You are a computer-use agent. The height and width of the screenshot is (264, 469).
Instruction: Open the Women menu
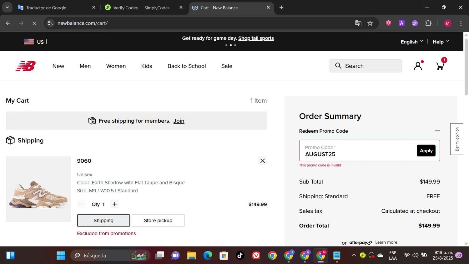coord(116,66)
